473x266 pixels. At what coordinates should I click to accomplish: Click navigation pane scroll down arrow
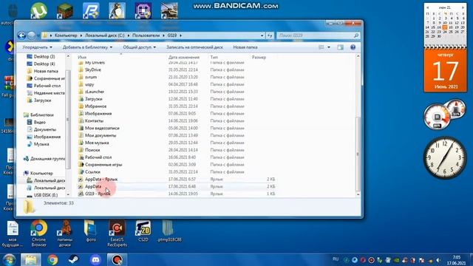68,194
